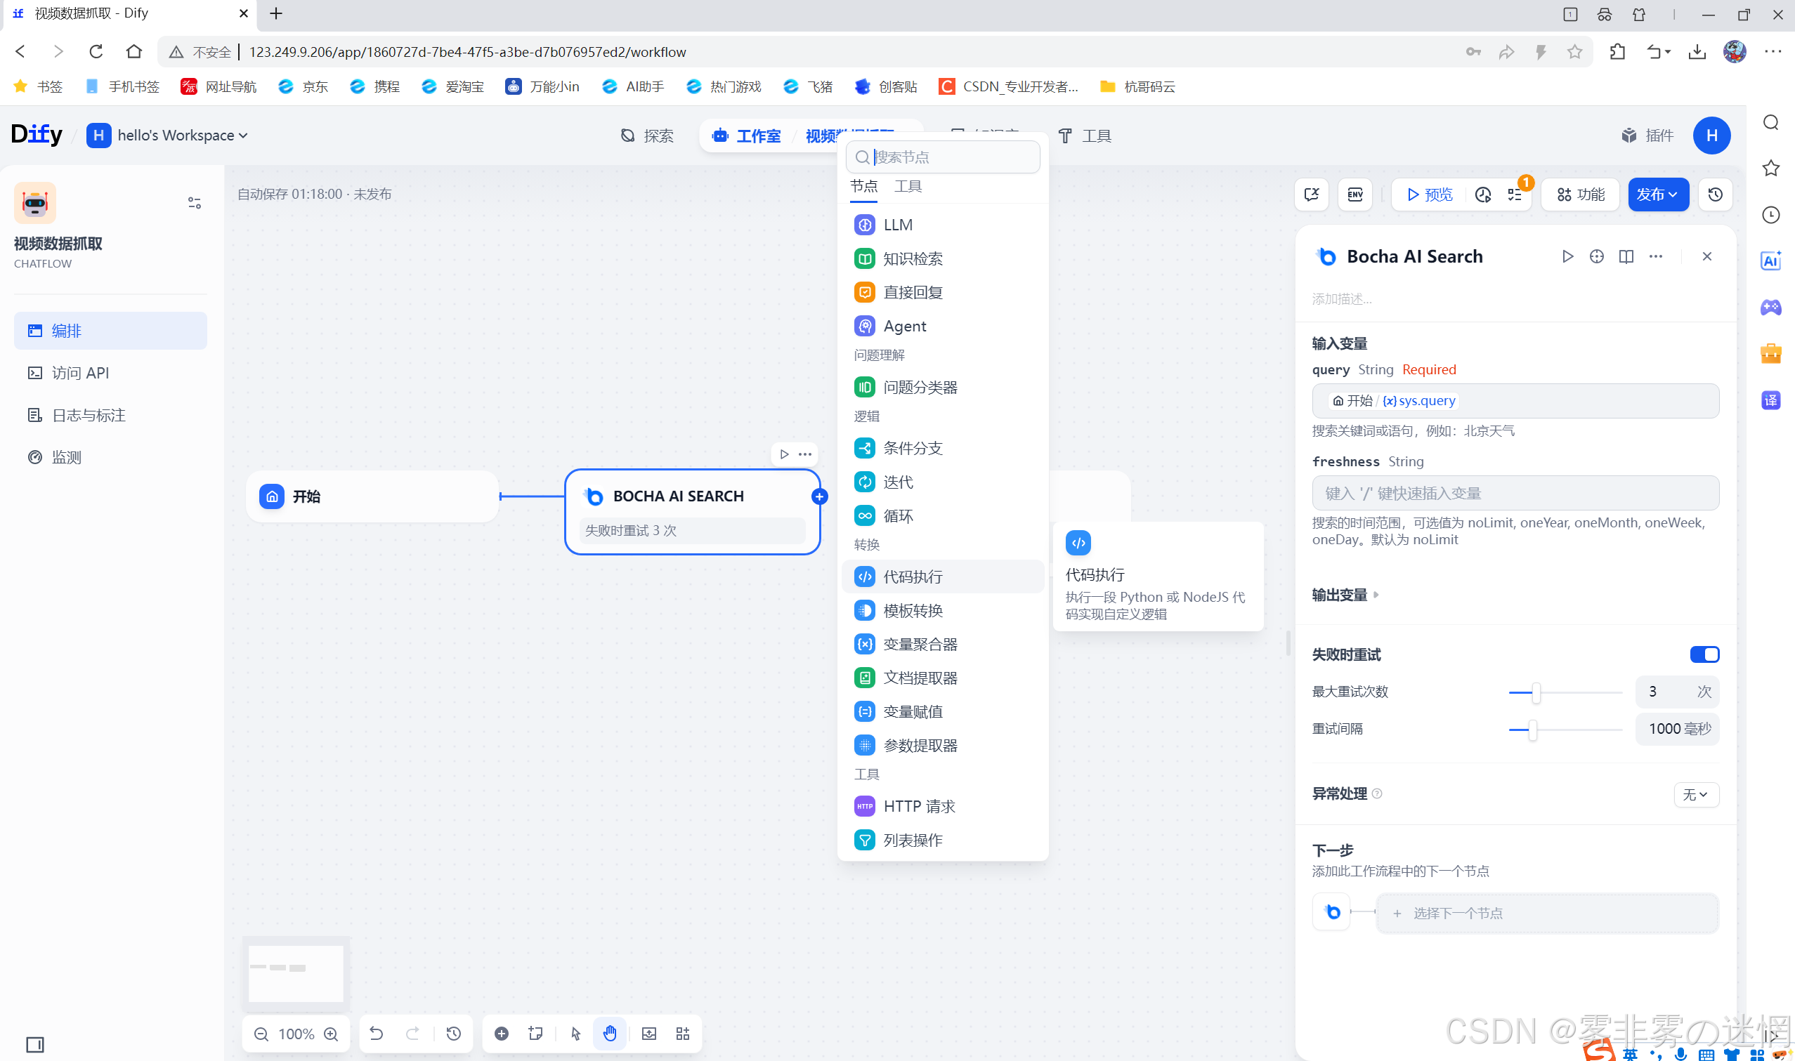Go to the 工作室 studio navigation item

(x=746, y=136)
